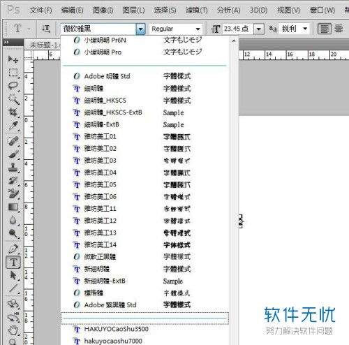Open the 文件(F) menu
349x345 pixels.
point(40,10)
